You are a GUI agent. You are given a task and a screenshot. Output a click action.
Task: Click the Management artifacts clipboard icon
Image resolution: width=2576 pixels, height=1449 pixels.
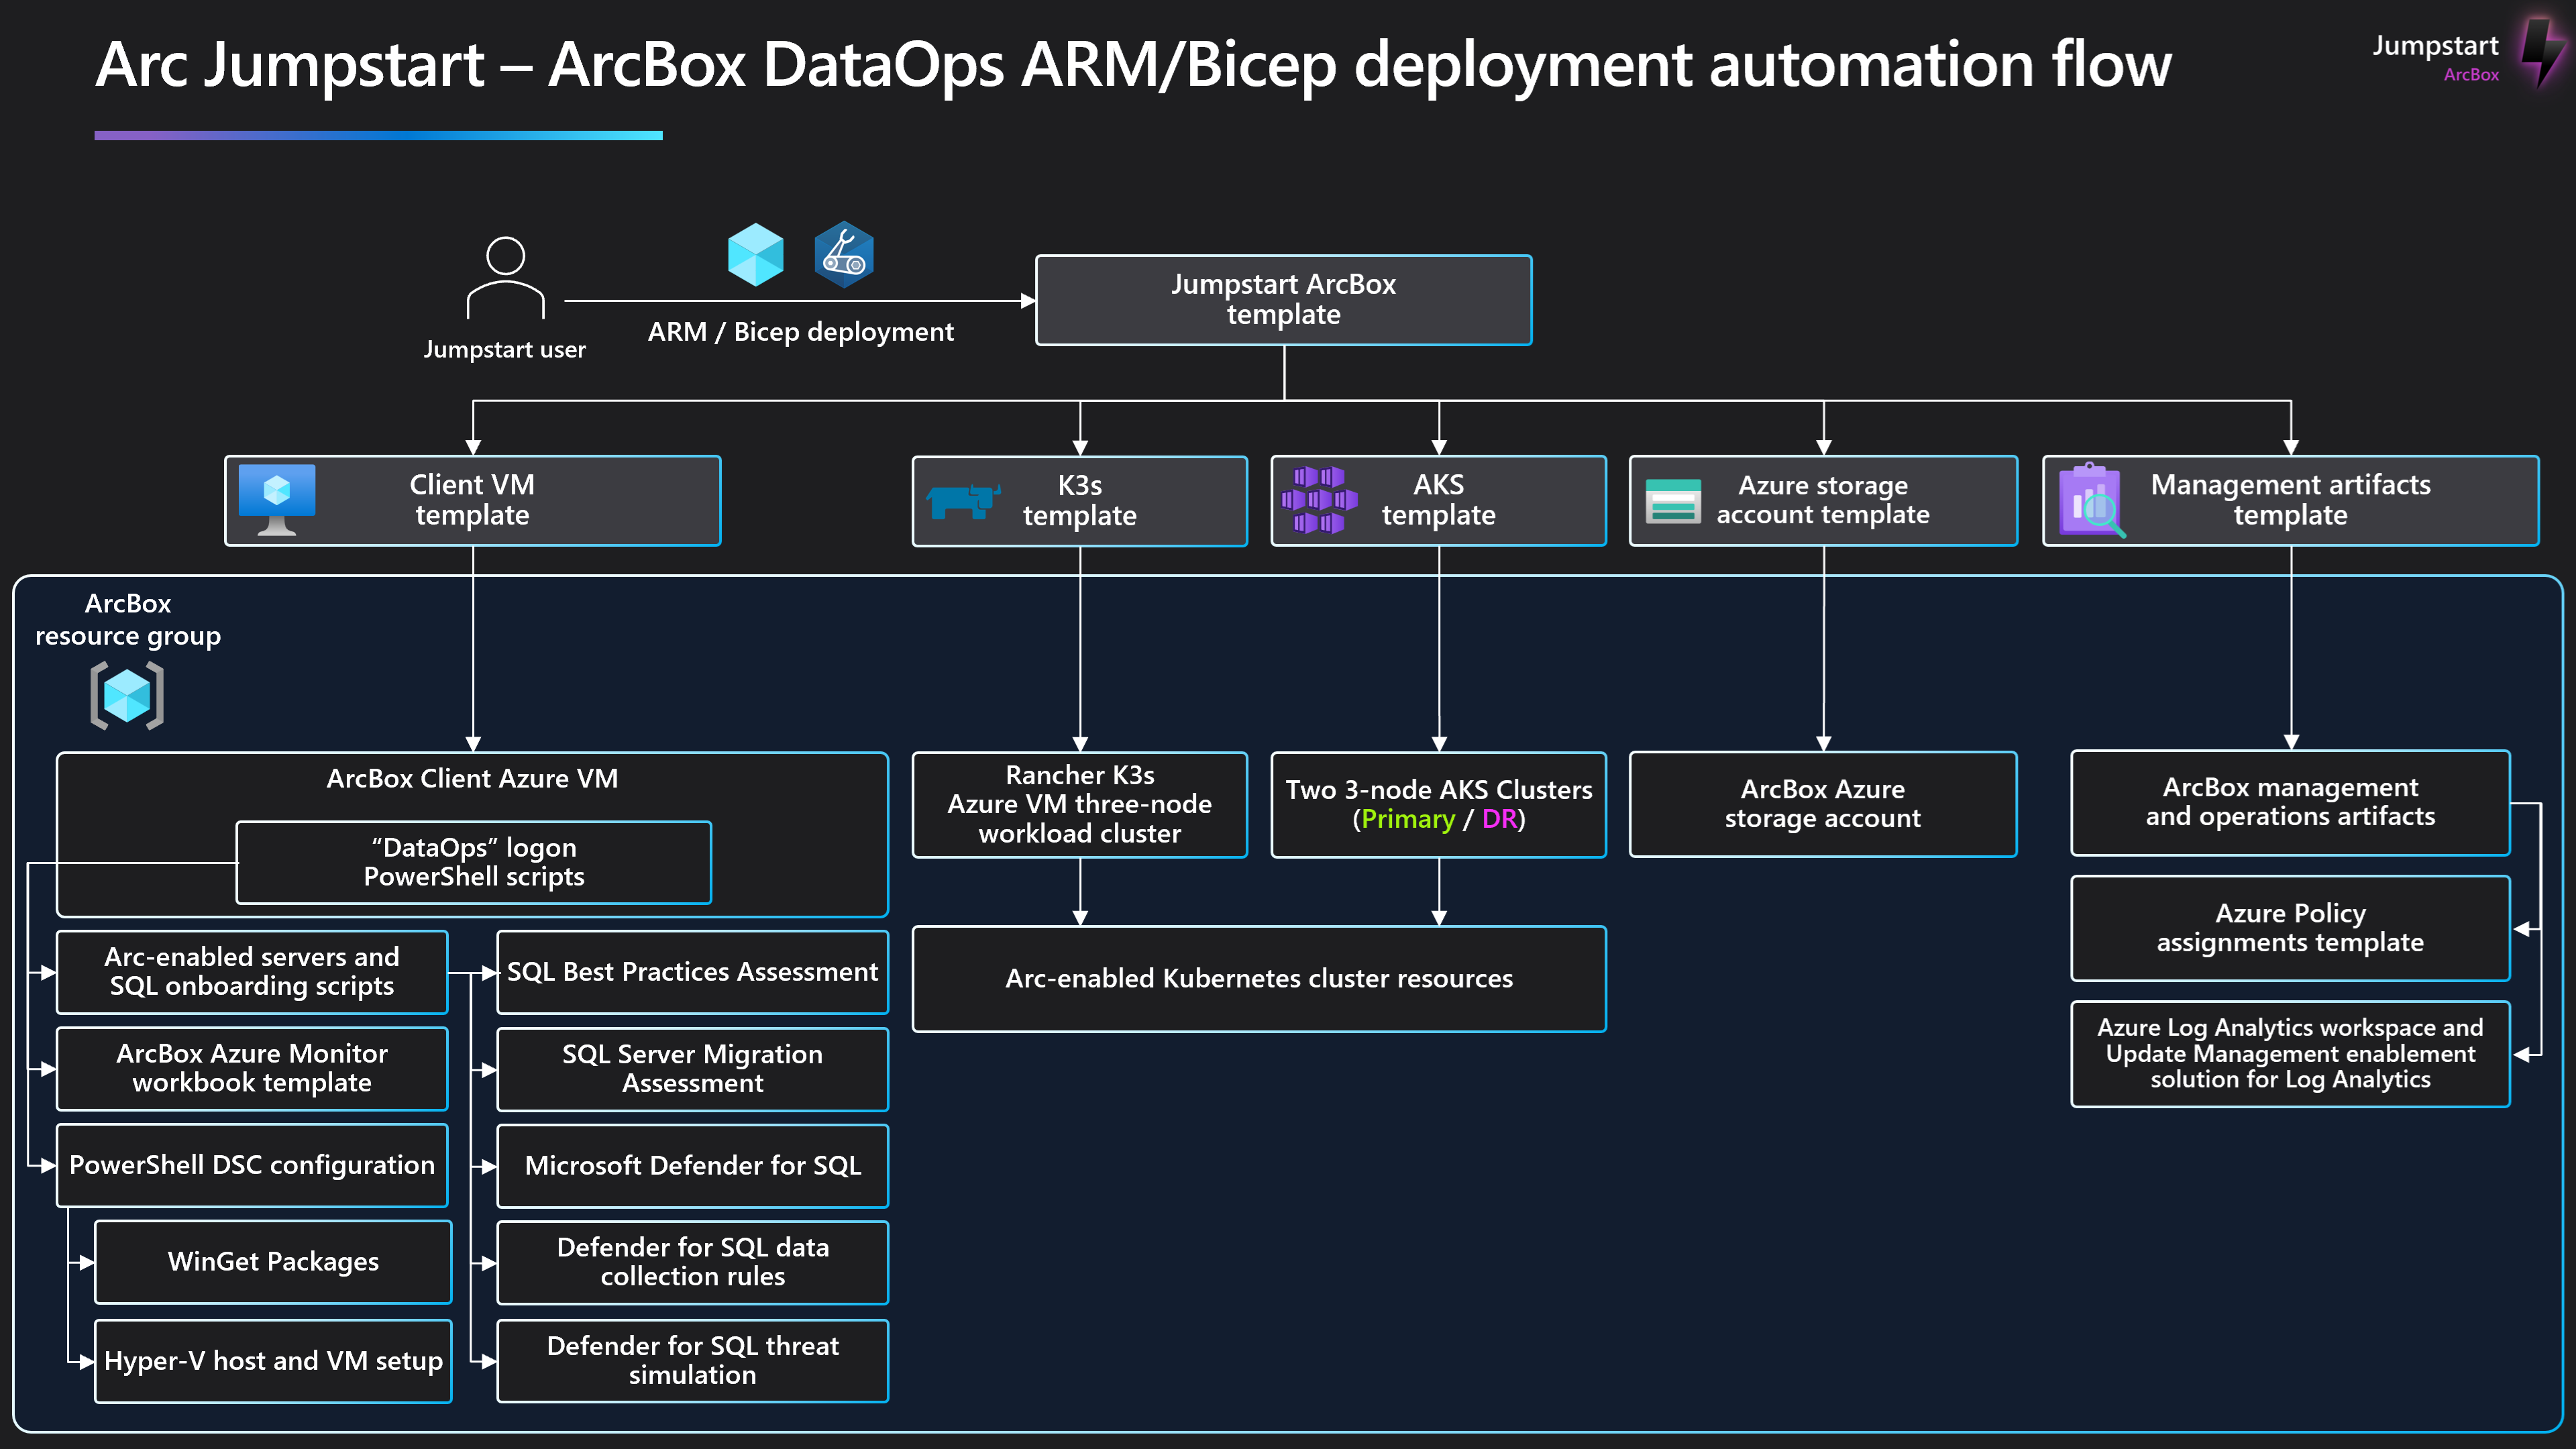[2090, 500]
